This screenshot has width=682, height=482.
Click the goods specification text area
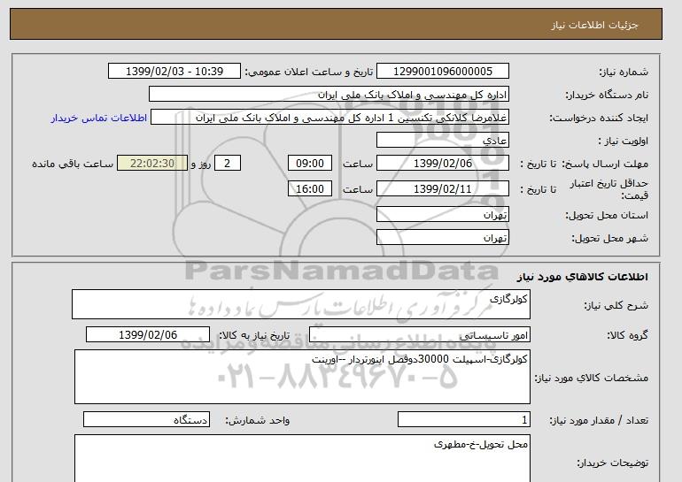302,377
